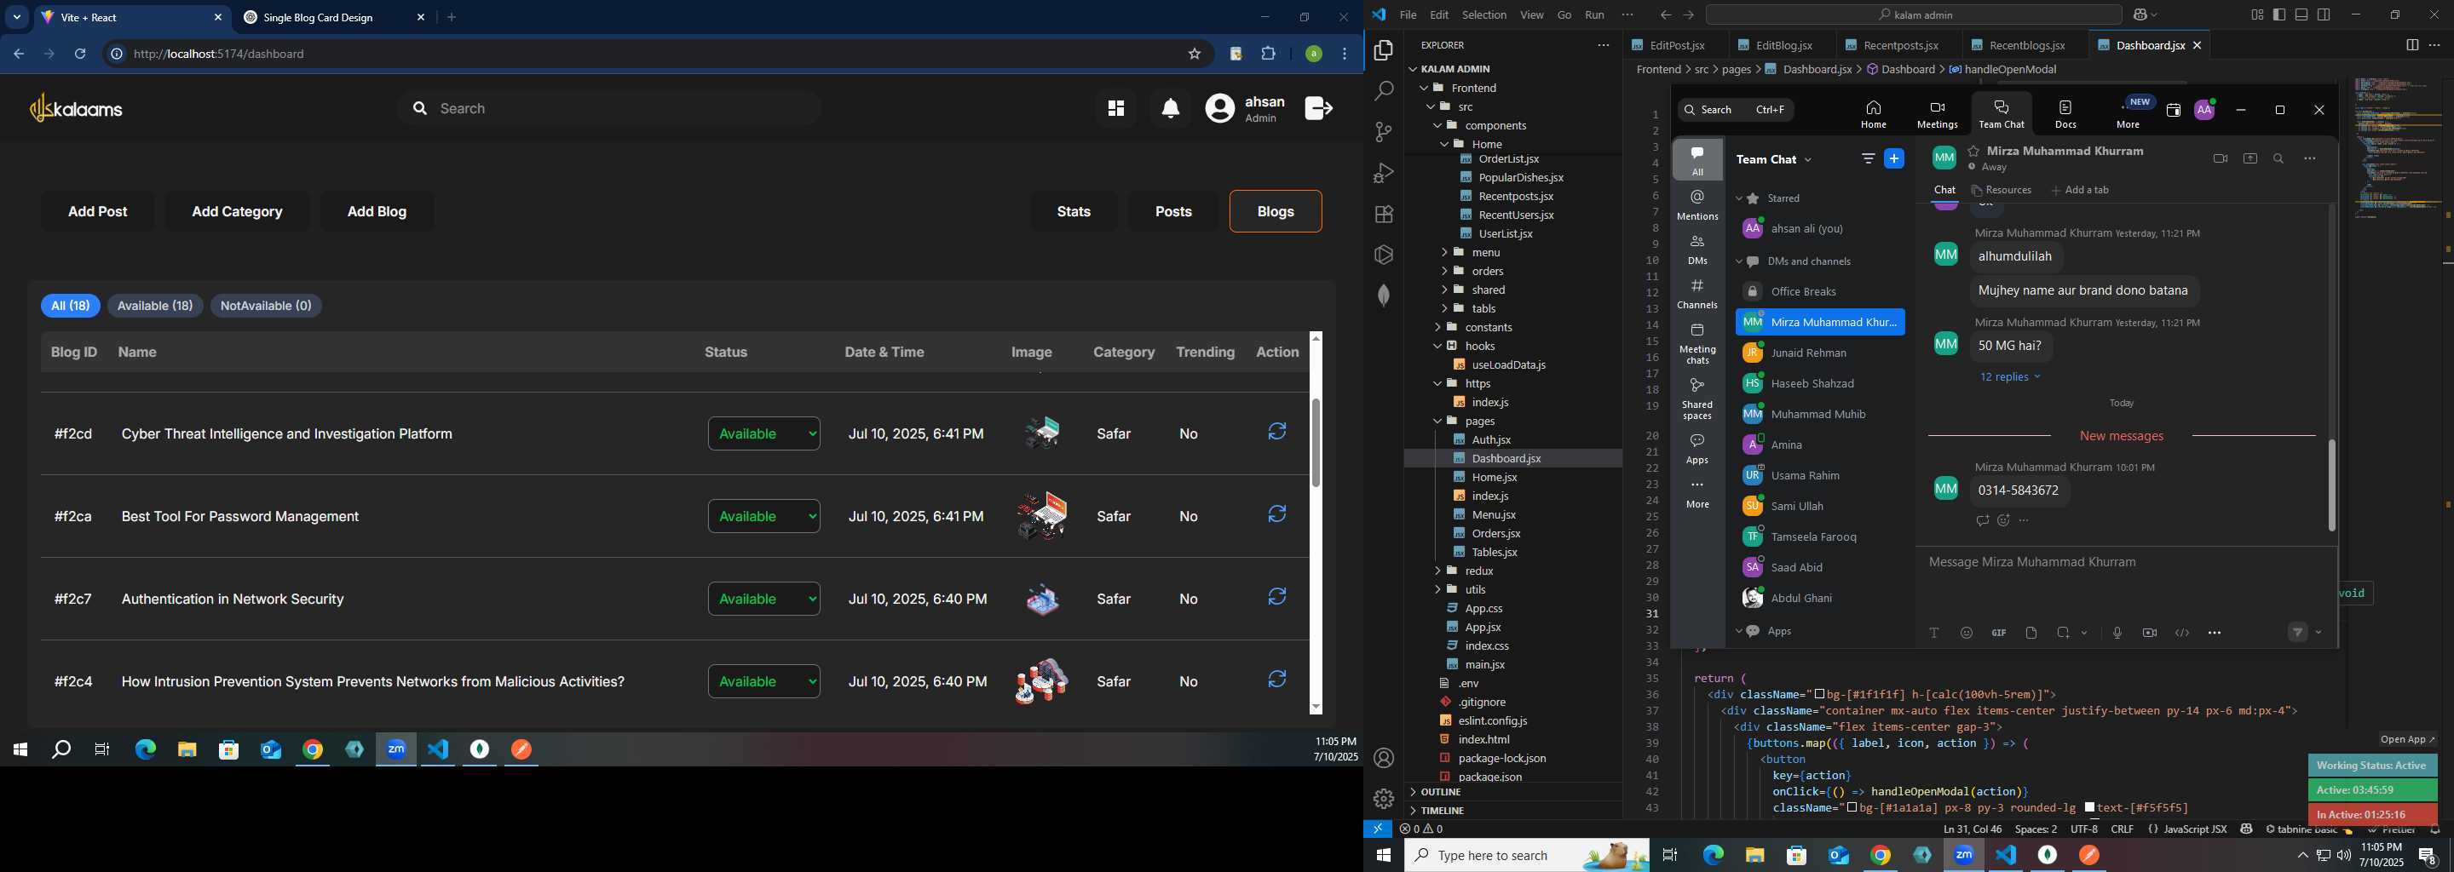Click the Stats button
This screenshot has height=872, width=2454.
[x=1074, y=211]
